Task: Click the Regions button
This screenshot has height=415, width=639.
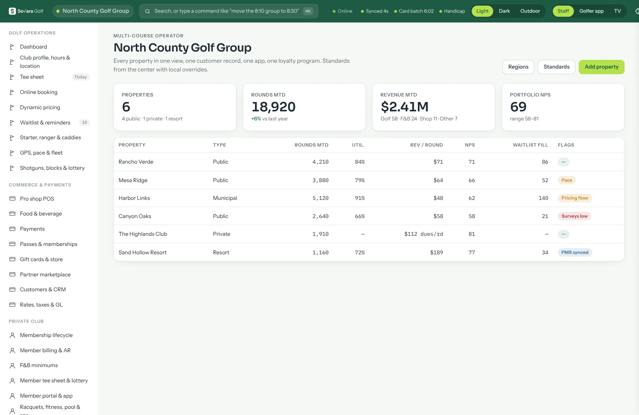Action: [518, 67]
